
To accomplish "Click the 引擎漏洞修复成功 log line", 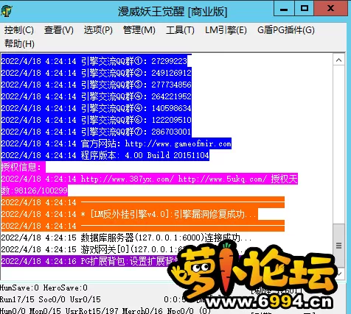I will [130, 214].
